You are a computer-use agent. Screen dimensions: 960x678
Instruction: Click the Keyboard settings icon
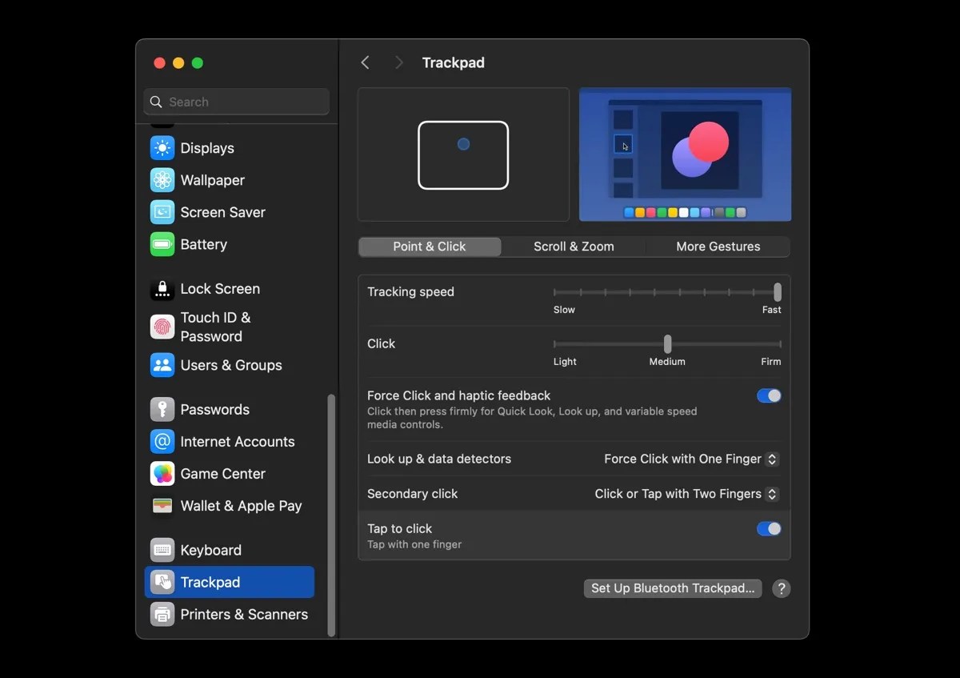[x=162, y=550]
